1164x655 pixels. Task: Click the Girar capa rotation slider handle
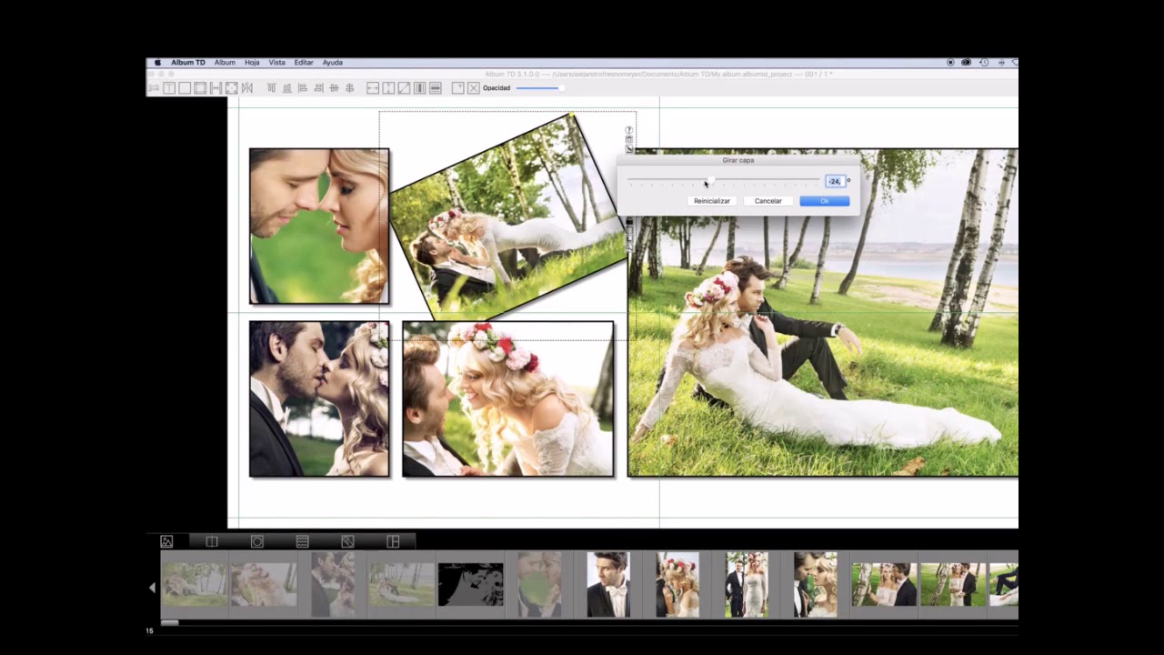tap(710, 180)
